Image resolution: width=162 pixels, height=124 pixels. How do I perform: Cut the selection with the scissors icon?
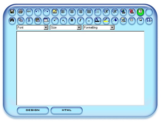(29, 20)
